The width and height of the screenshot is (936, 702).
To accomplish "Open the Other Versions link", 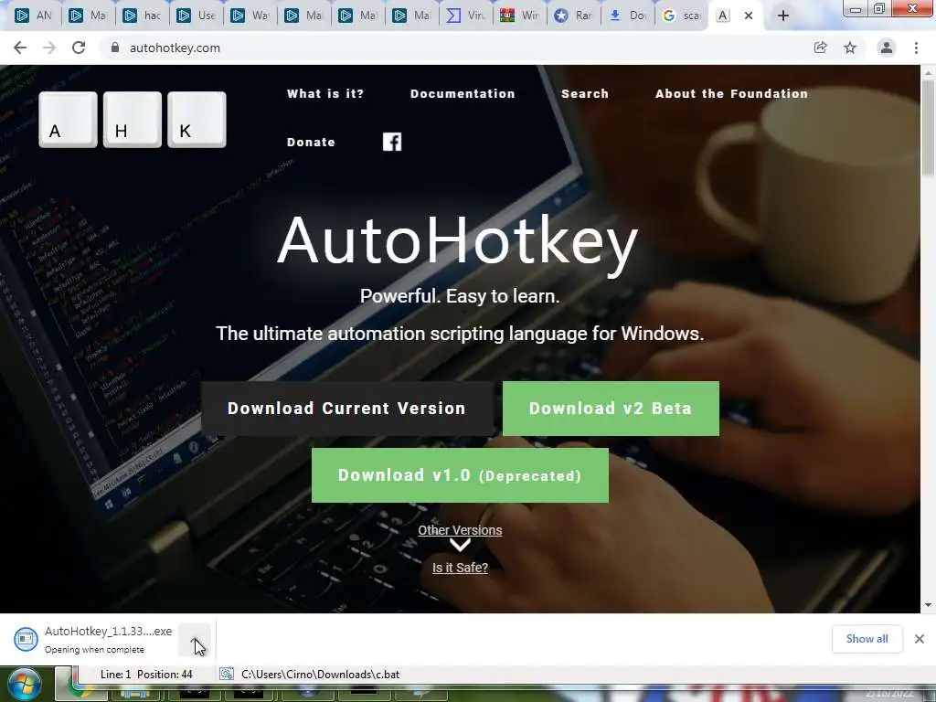I will [x=460, y=530].
